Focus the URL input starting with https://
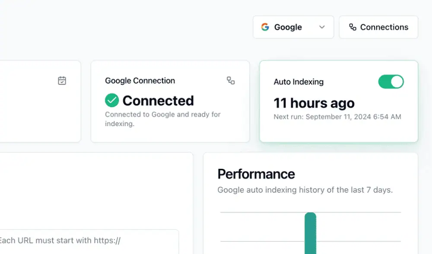The image size is (432, 254). pyautogui.click(x=86, y=241)
